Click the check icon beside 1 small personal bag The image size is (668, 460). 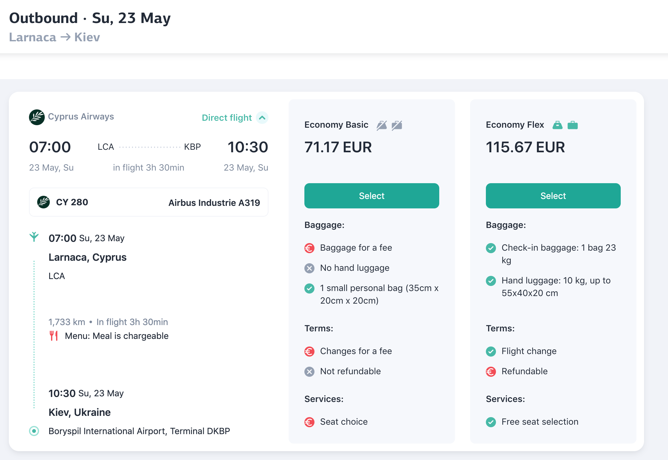tap(309, 288)
